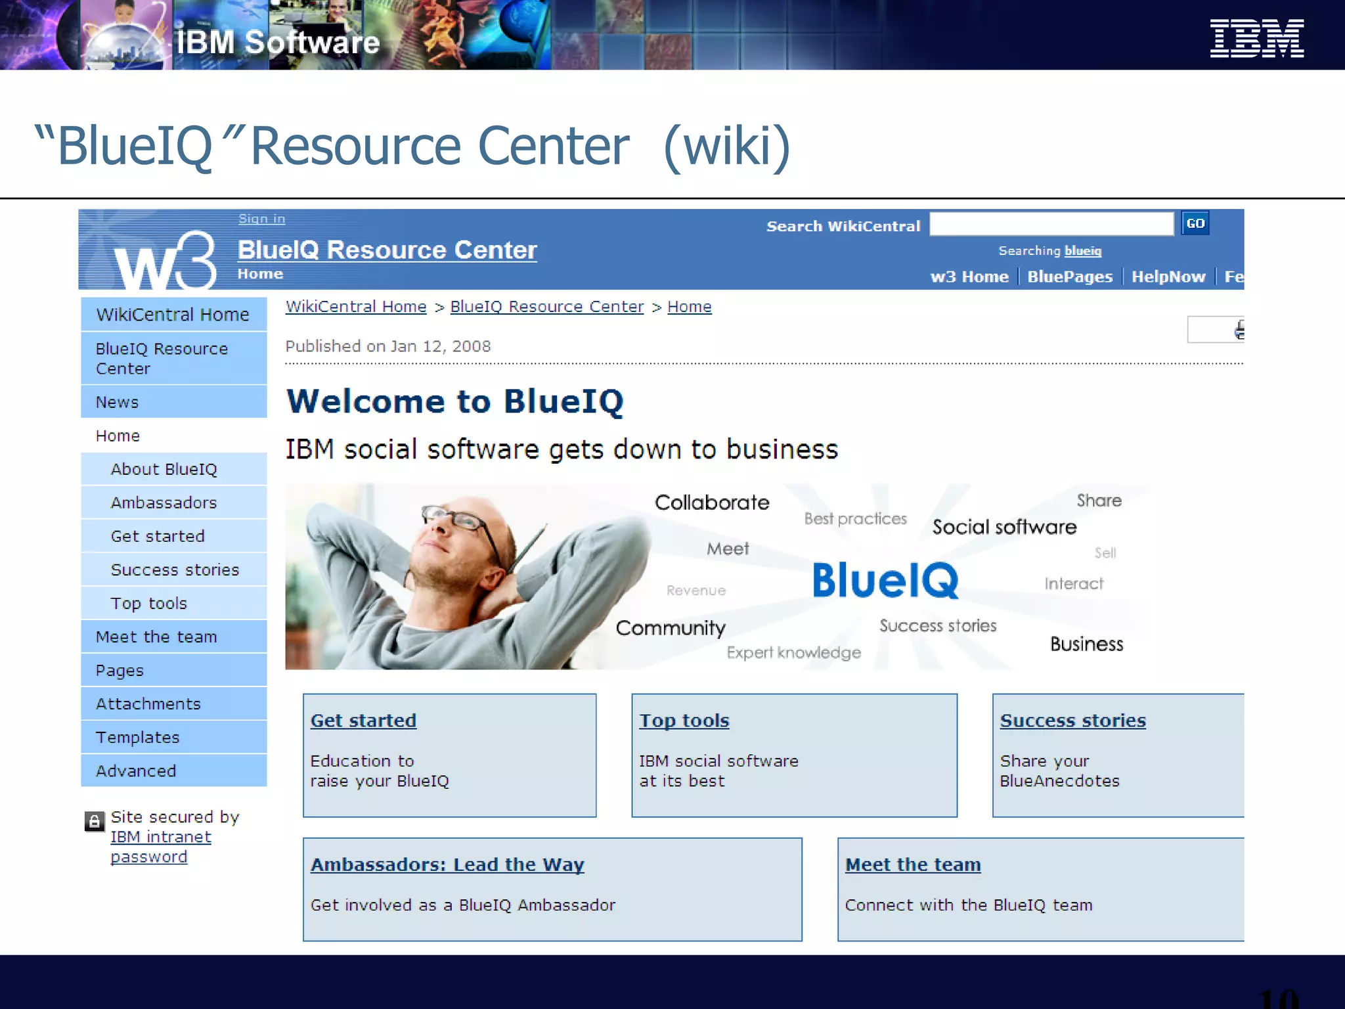This screenshot has width=1345, height=1009.
Task: Click BlueIQ Resource Center breadcrumb link
Action: 547,307
